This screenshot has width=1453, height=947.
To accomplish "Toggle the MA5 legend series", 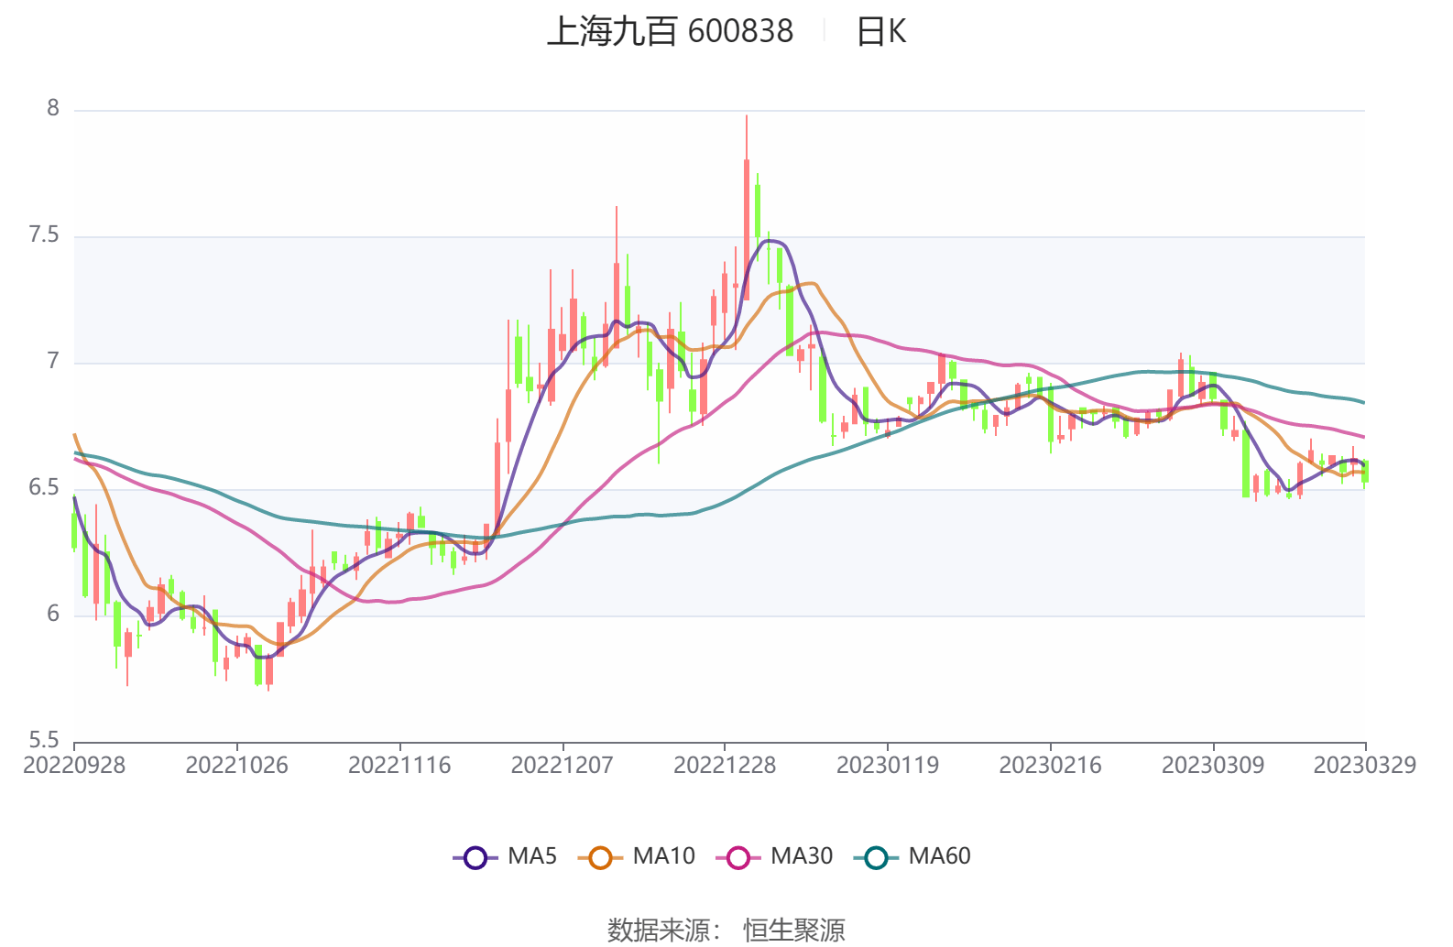I will point(506,857).
